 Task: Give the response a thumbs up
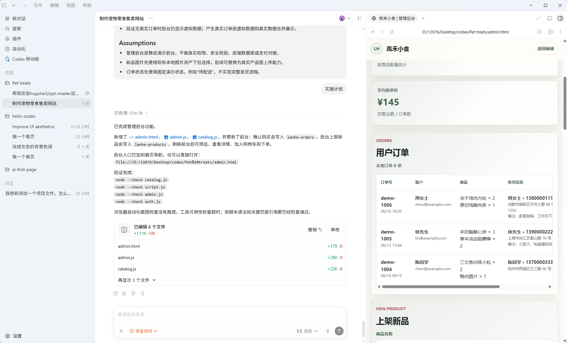124,293
